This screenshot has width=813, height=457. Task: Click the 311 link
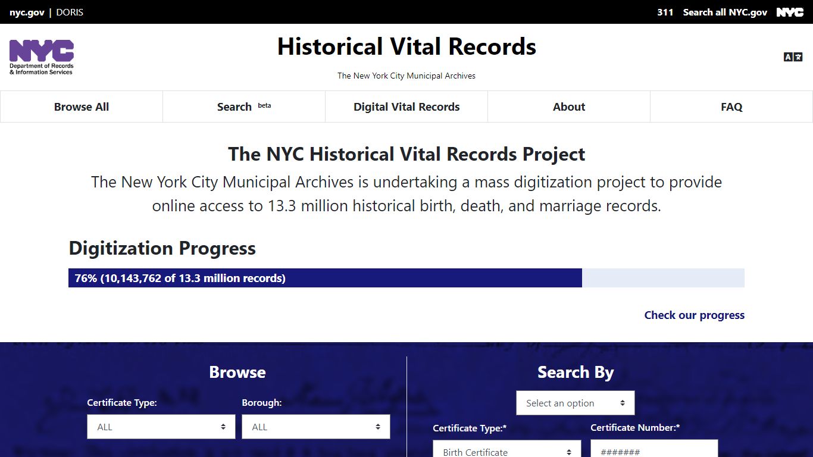[x=665, y=12]
